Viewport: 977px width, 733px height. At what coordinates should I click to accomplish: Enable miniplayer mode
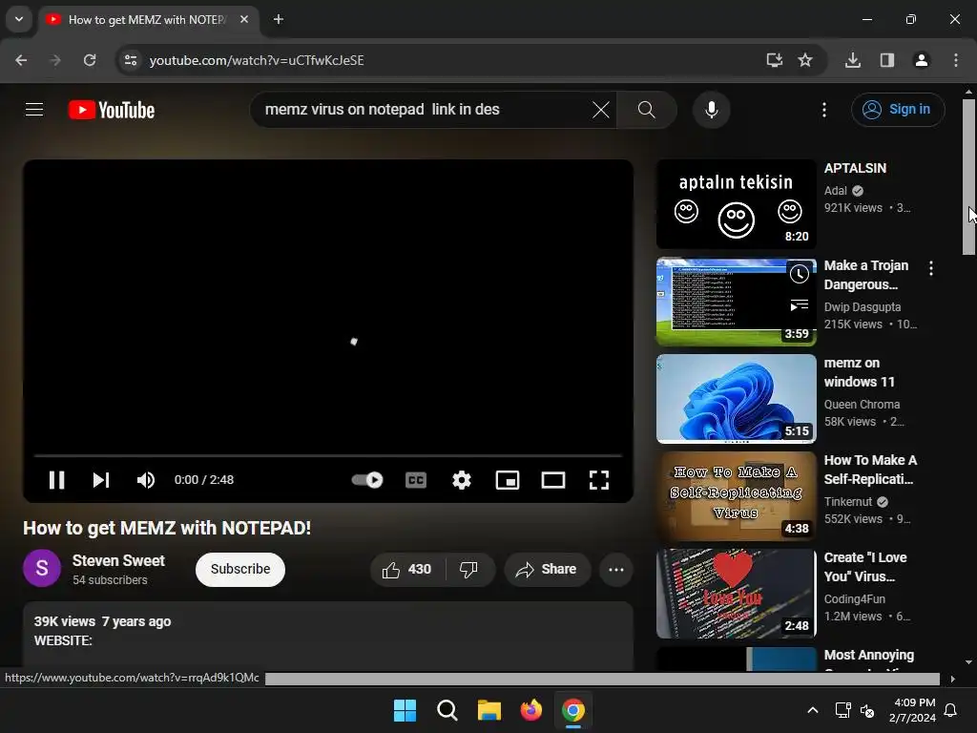click(508, 480)
